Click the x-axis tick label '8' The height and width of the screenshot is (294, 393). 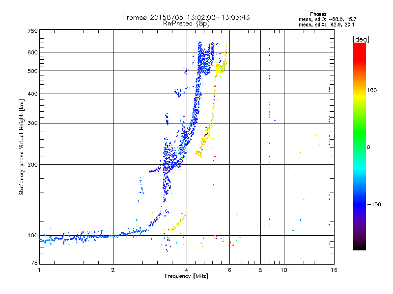click(x=260, y=270)
